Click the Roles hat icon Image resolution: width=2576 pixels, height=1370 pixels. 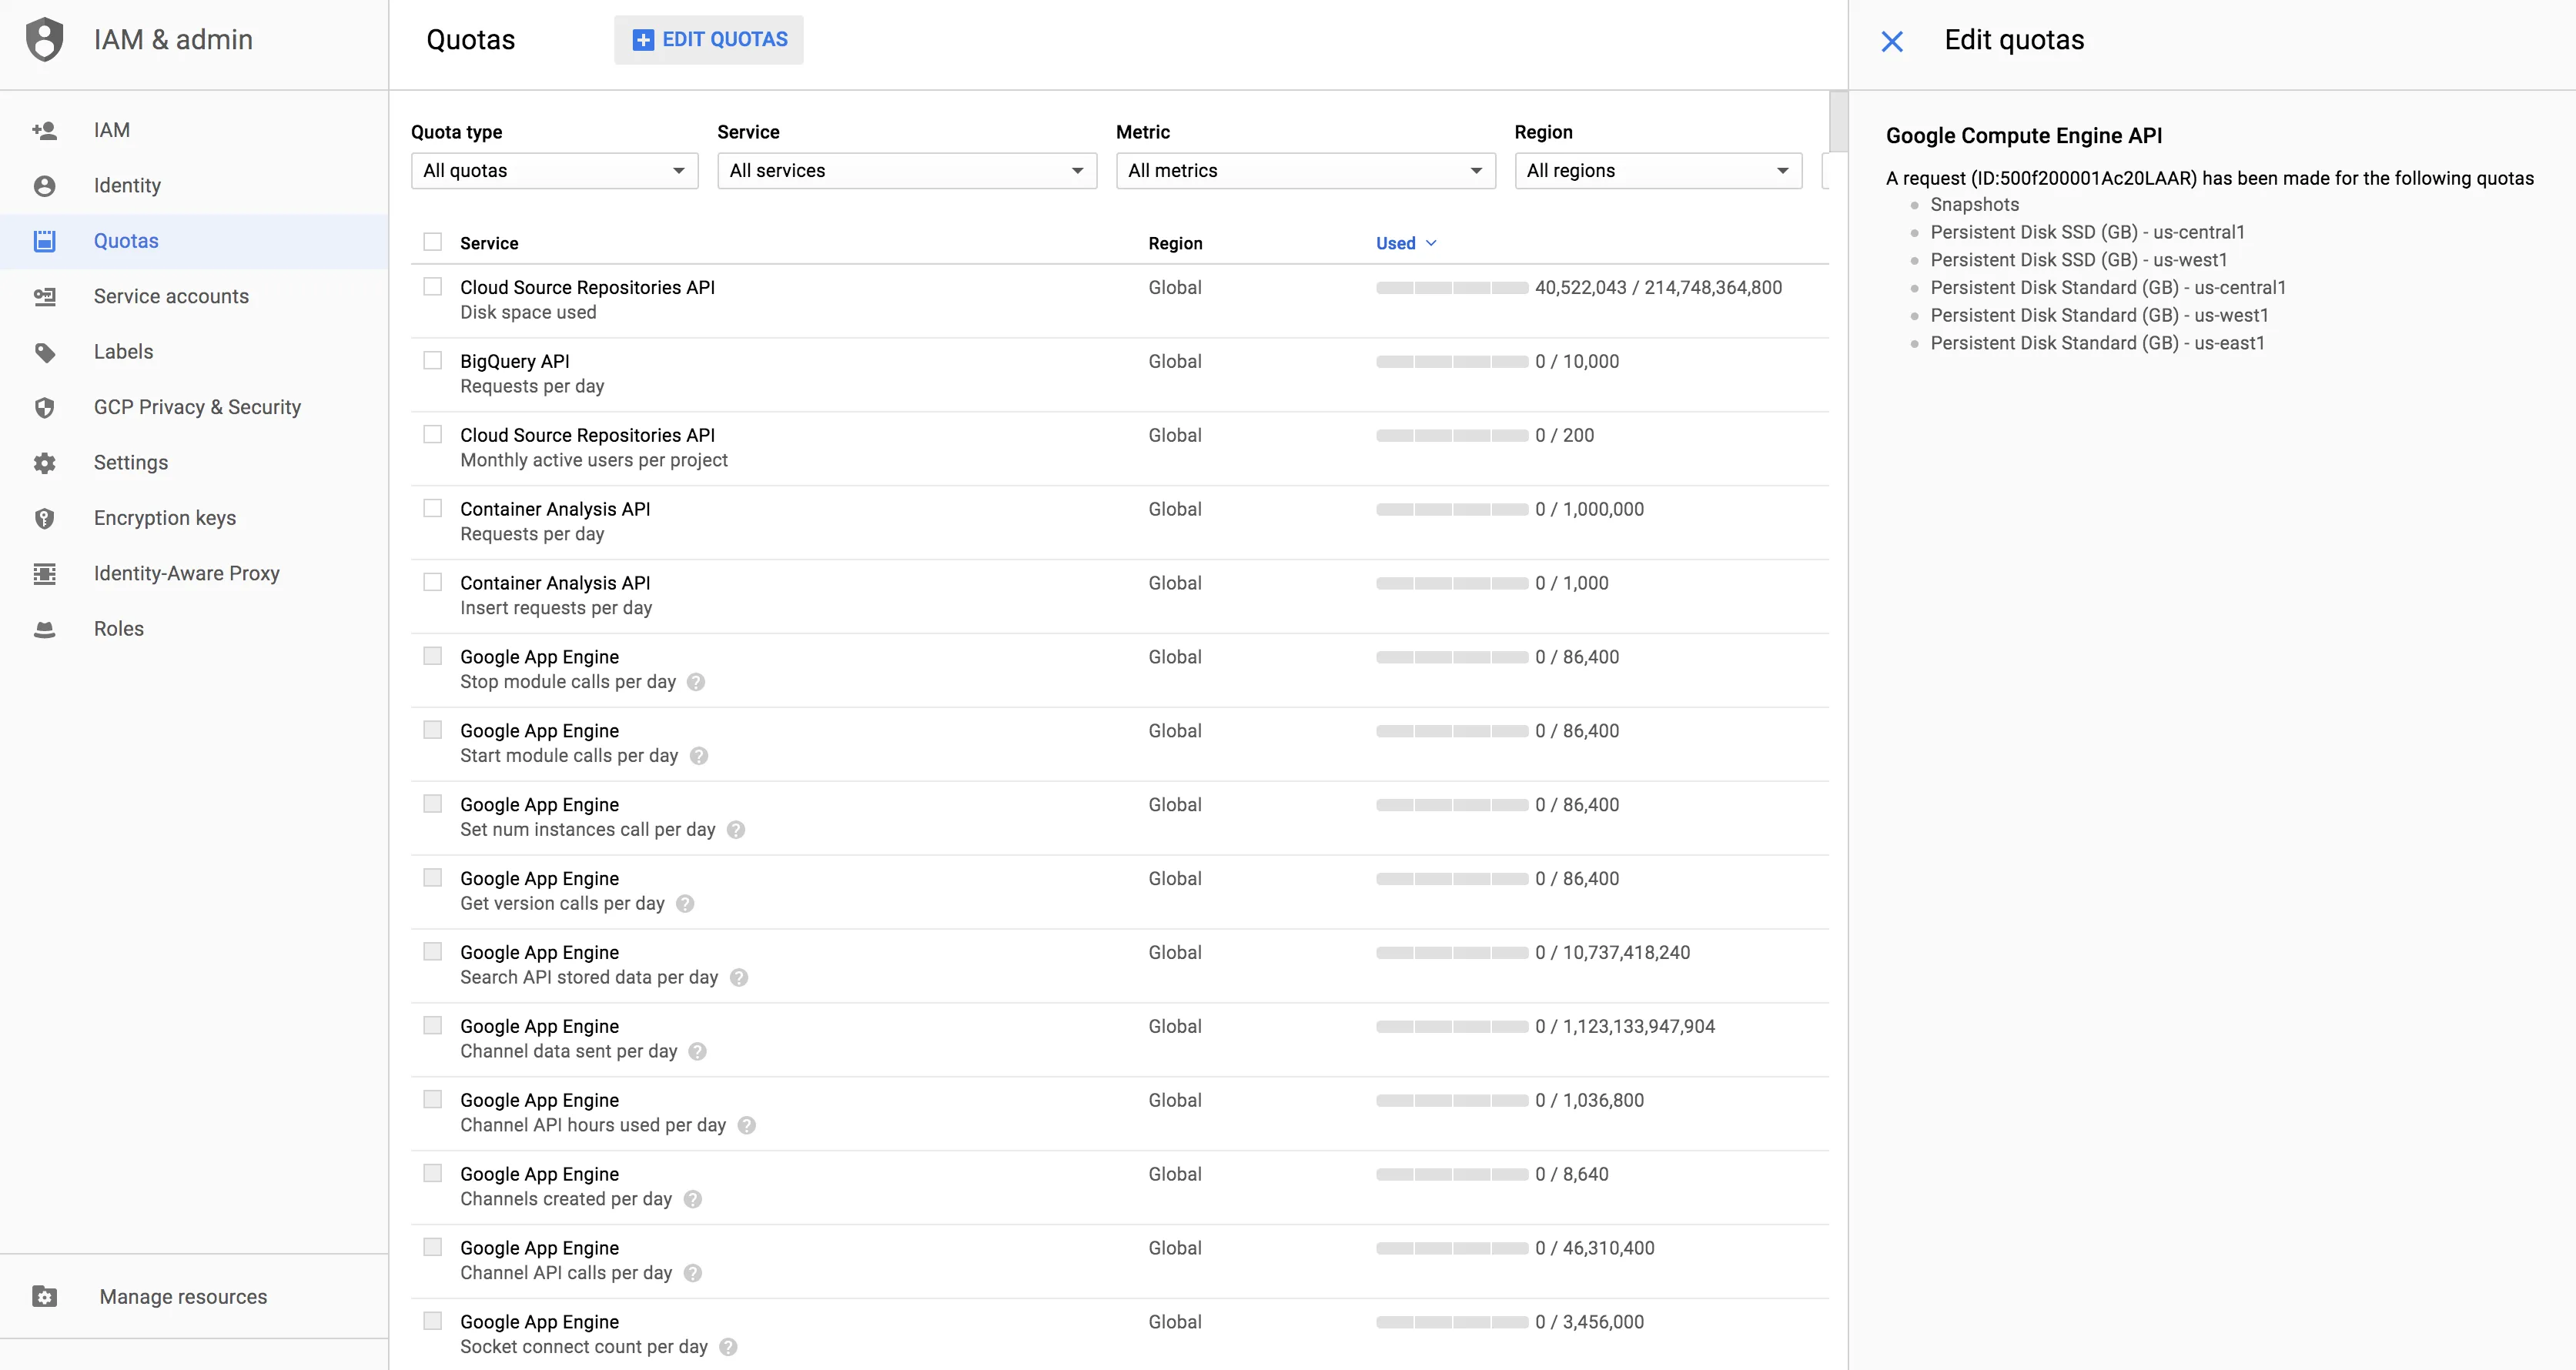tap(44, 629)
